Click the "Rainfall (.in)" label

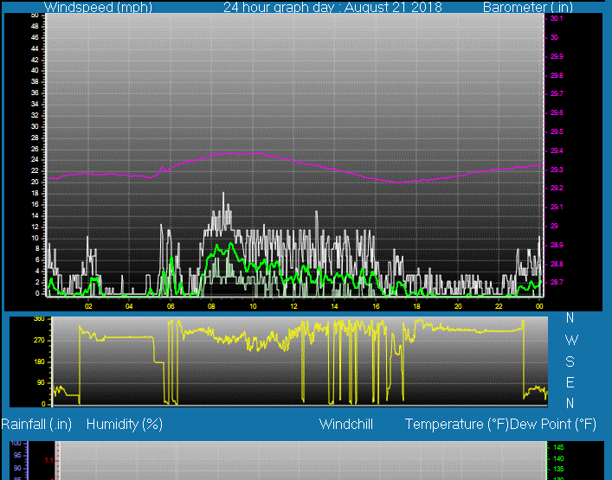tap(36, 425)
